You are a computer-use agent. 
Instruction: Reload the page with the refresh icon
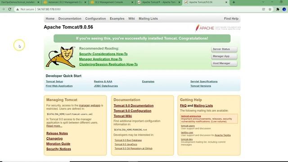point(9,9)
